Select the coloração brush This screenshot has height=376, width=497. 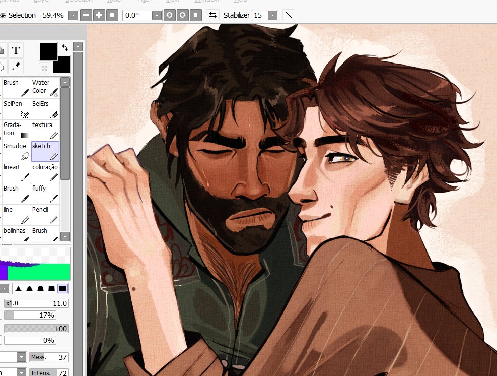click(x=45, y=172)
